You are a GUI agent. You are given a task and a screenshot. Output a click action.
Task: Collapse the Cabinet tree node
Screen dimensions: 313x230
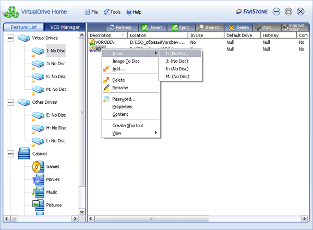point(10,154)
